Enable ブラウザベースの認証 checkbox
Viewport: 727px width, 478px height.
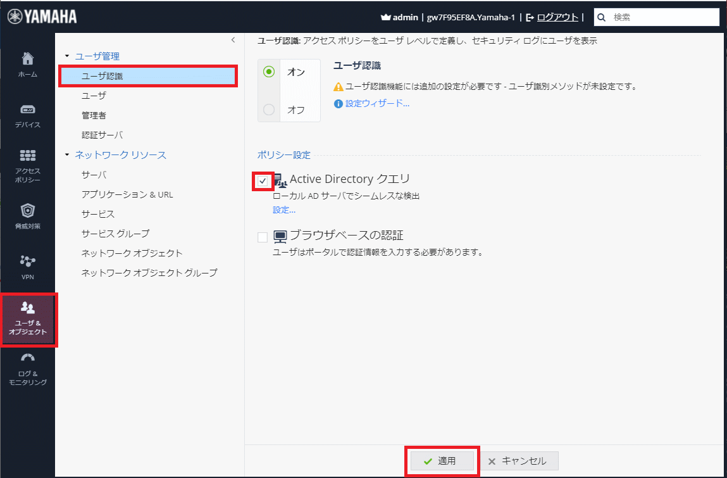coord(263,237)
